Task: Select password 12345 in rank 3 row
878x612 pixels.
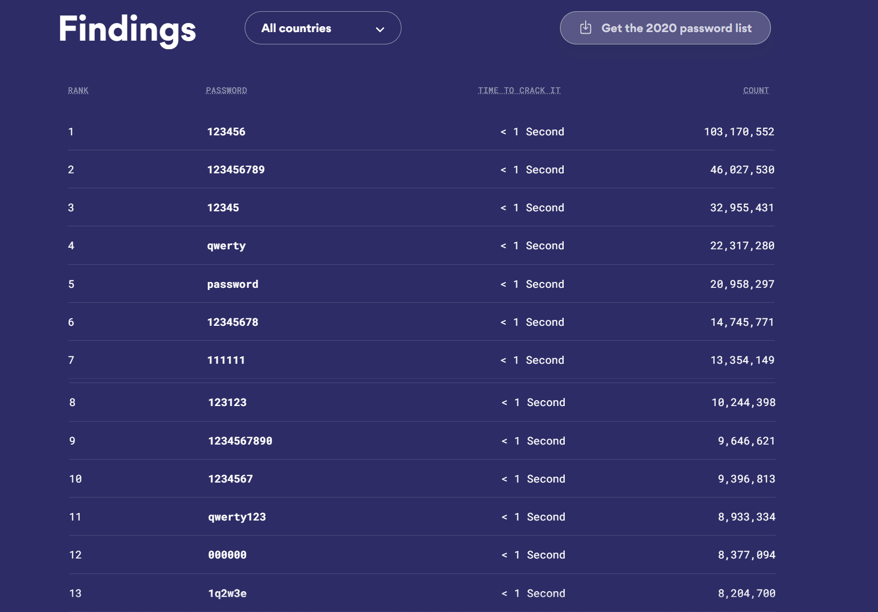Action: (223, 208)
